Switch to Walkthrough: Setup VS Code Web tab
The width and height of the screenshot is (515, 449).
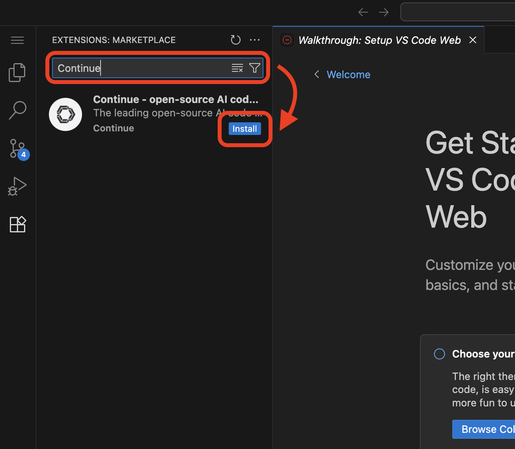(x=379, y=40)
